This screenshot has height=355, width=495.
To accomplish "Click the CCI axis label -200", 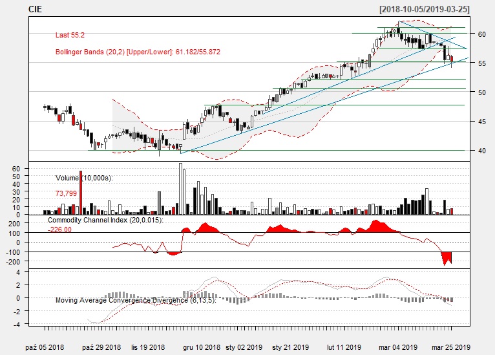I will 14,262.
